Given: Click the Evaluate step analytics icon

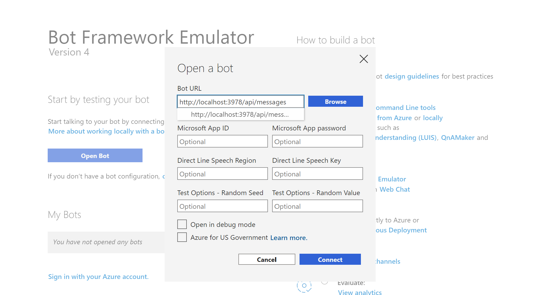Looking at the screenshot, I should (x=304, y=286).
